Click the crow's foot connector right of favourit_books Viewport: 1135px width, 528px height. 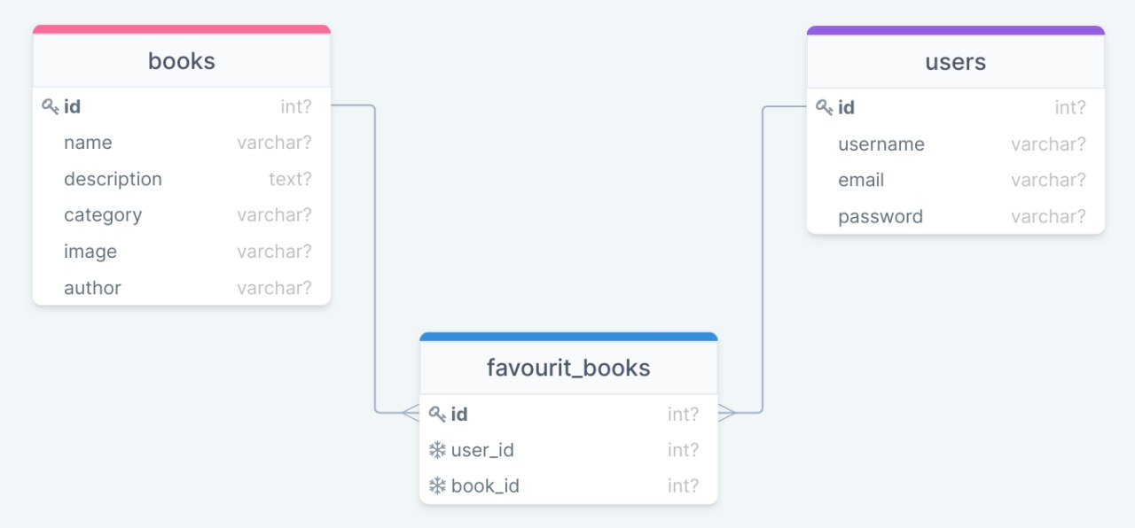[727, 413]
